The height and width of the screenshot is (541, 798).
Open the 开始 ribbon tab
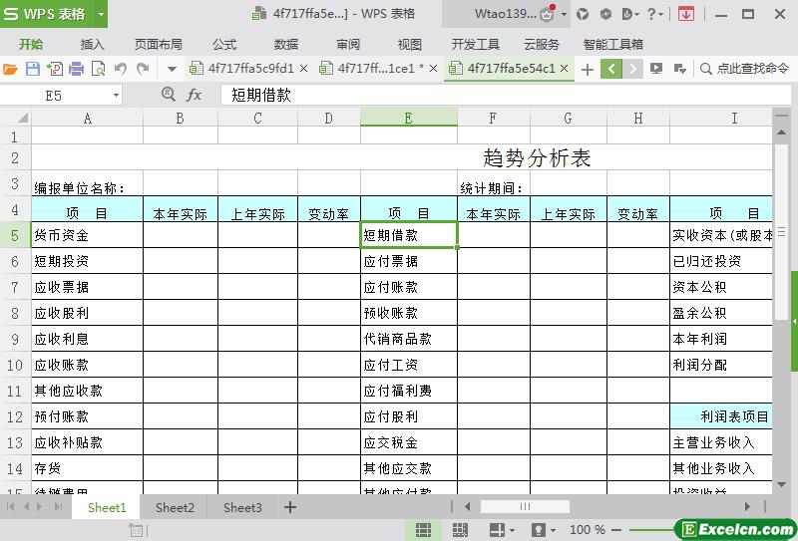[31, 44]
